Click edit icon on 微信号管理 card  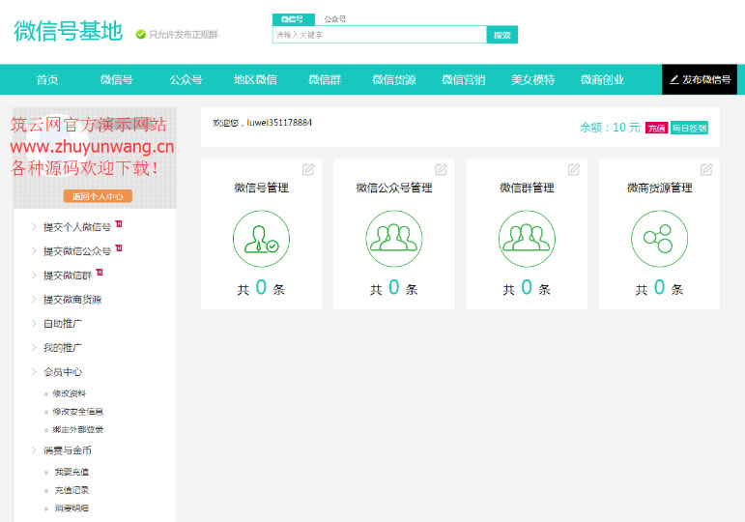[308, 169]
